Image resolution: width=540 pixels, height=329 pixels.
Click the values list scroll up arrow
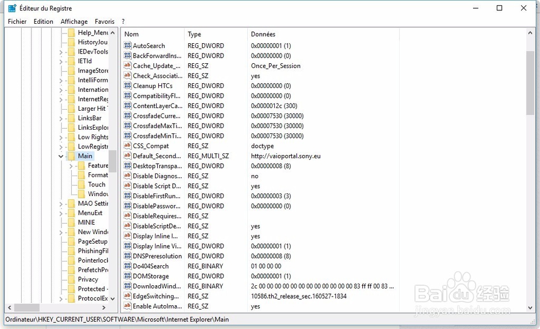[x=530, y=33]
